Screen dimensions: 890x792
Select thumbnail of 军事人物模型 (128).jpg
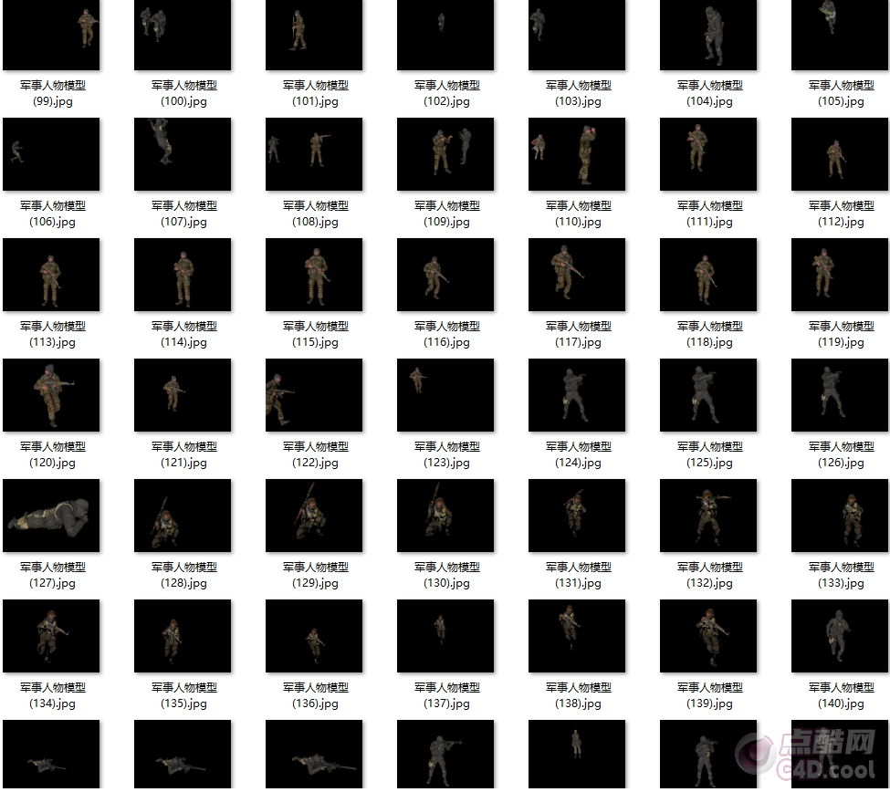[183, 516]
